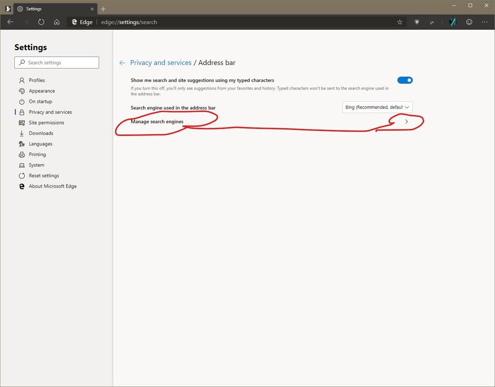This screenshot has width=495, height=387.
Task: Click the Profiles person icon in the sidebar
Action: [22, 80]
